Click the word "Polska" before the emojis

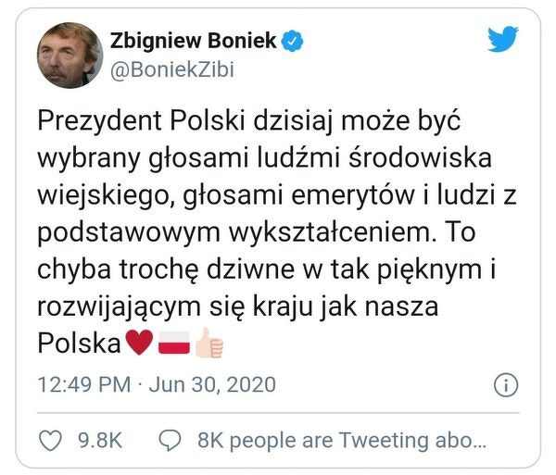pos(80,344)
